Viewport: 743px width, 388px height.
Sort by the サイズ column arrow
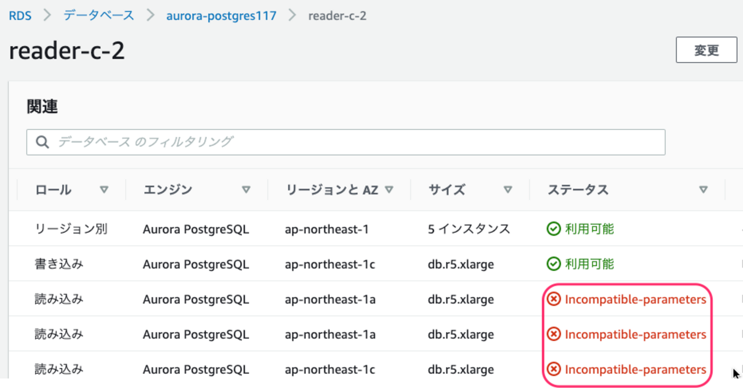508,190
